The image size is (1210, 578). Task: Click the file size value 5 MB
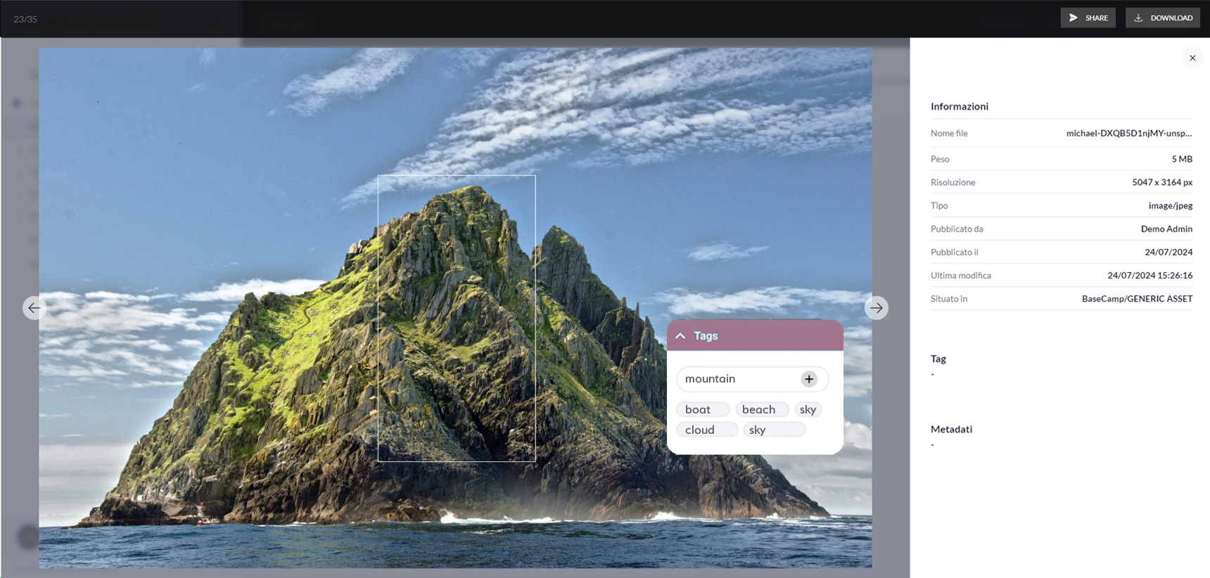click(1182, 159)
